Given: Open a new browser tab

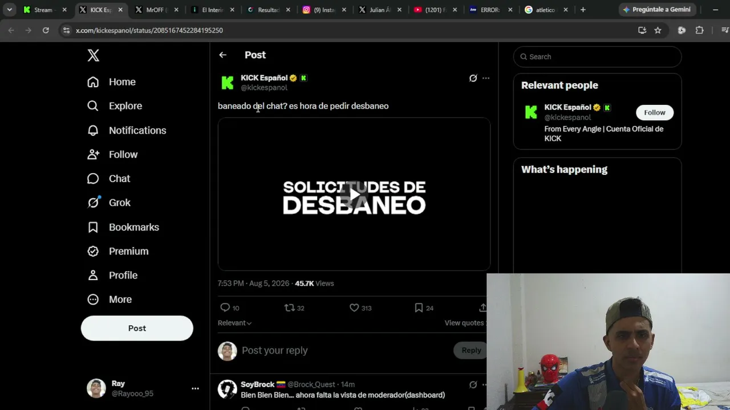Looking at the screenshot, I should pos(583,10).
